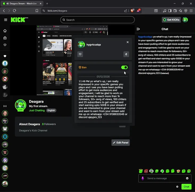Click Deagara's LIVE avatar
Screen dimensions: 195x192
20,105
